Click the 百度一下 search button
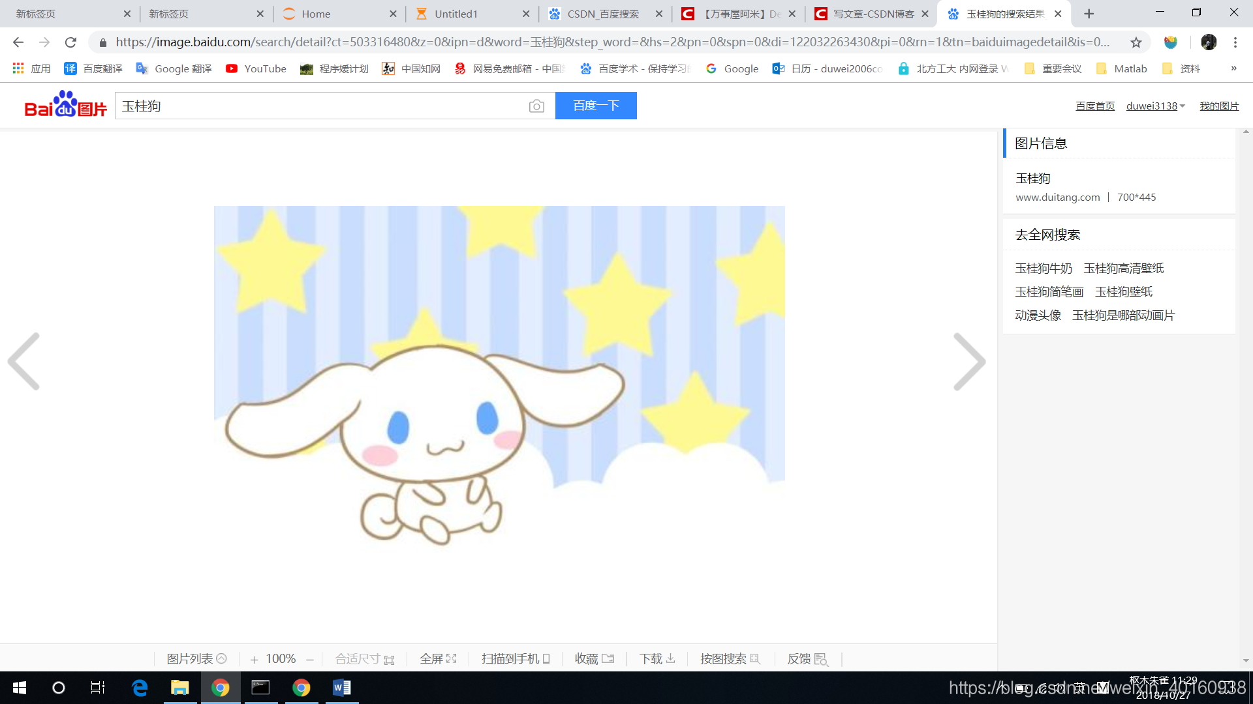The image size is (1253, 704). 596,106
